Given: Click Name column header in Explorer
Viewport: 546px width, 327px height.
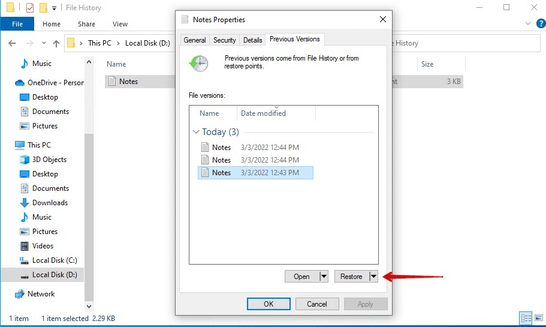Looking at the screenshot, I should click(x=116, y=64).
